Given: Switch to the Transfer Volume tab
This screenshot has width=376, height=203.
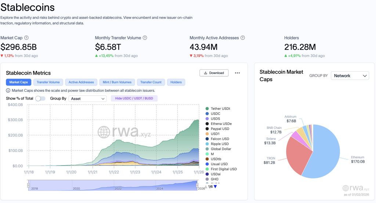Looking at the screenshot, I should click(48, 82).
